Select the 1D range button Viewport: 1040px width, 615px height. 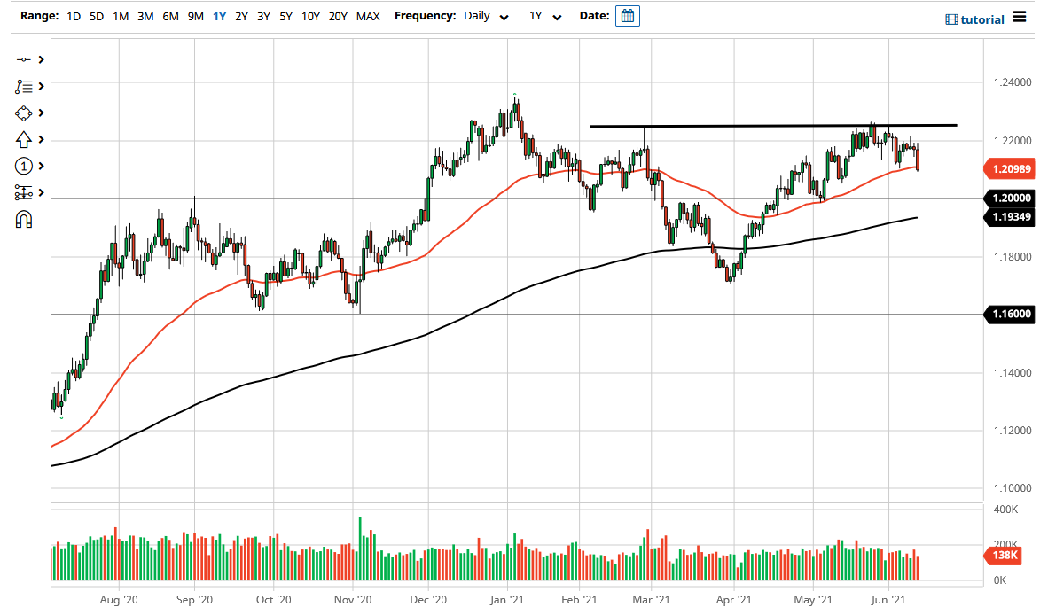click(x=74, y=16)
